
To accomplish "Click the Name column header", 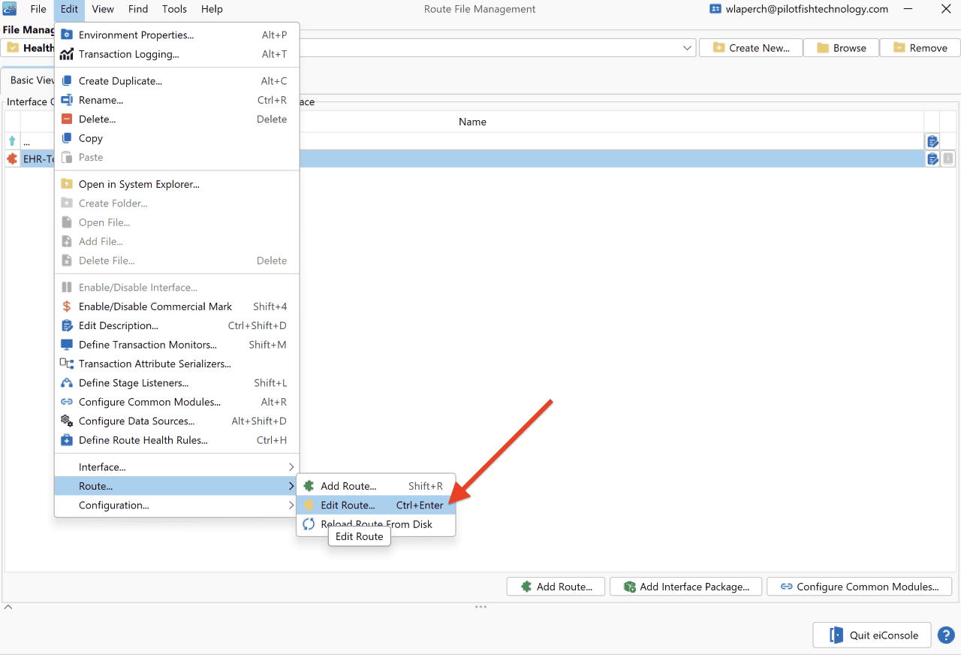I will pos(472,122).
